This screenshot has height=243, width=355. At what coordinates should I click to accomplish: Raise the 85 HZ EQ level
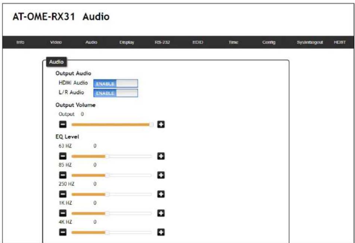click(161, 175)
